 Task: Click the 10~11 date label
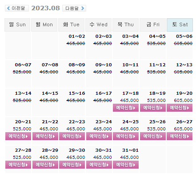(x=131, y=65)
